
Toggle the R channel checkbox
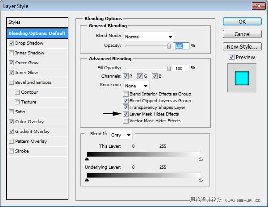pos(126,76)
